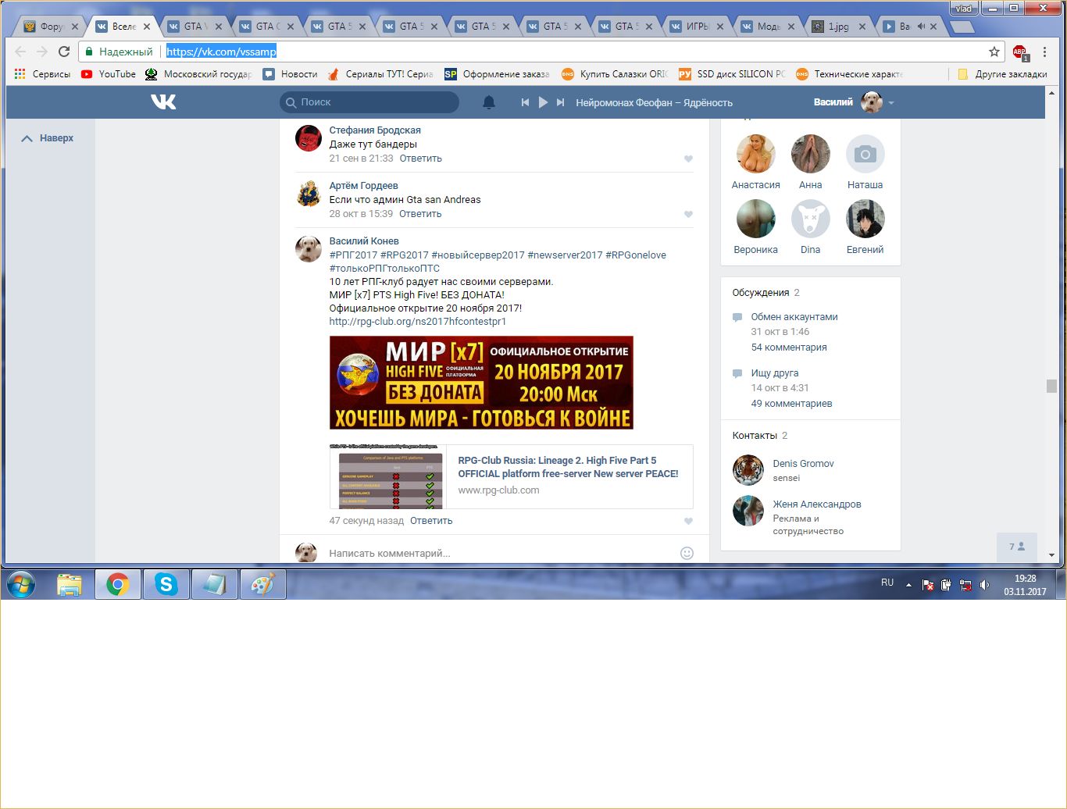The image size is (1067, 809).
Task: Open Наташа's profile with camera placeholder
Action: [865, 155]
